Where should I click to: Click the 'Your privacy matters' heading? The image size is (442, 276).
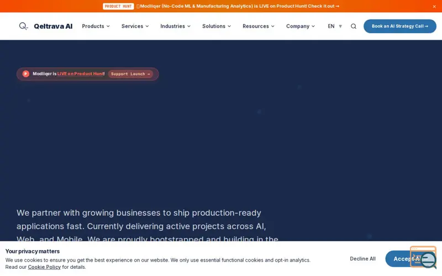(x=33, y=251)
